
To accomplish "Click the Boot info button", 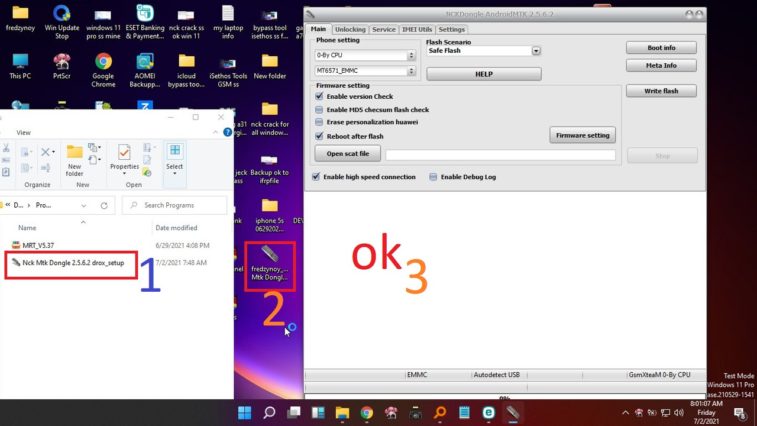I will coord(661,48).
